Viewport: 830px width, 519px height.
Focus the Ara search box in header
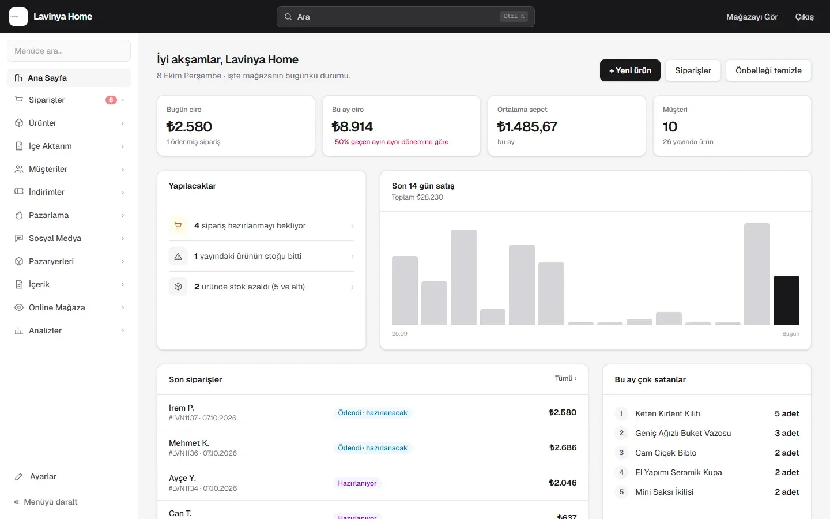[406, 17]
